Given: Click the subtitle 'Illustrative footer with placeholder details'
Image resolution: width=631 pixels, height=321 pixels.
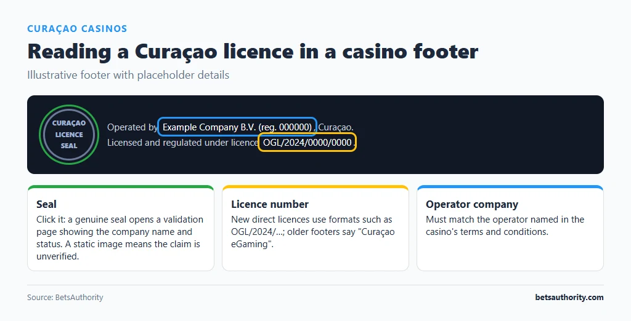Looking at the screenshot, I should pyautogui.click(x=128, y=75).
